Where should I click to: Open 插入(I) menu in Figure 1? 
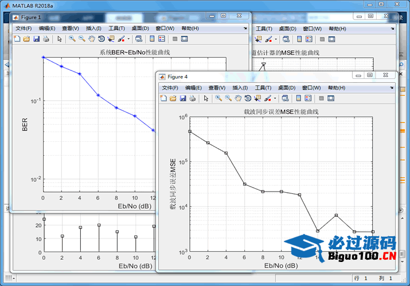click(93, 29)
